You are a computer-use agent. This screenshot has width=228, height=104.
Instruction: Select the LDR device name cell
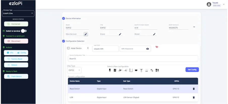coord(71,97)
